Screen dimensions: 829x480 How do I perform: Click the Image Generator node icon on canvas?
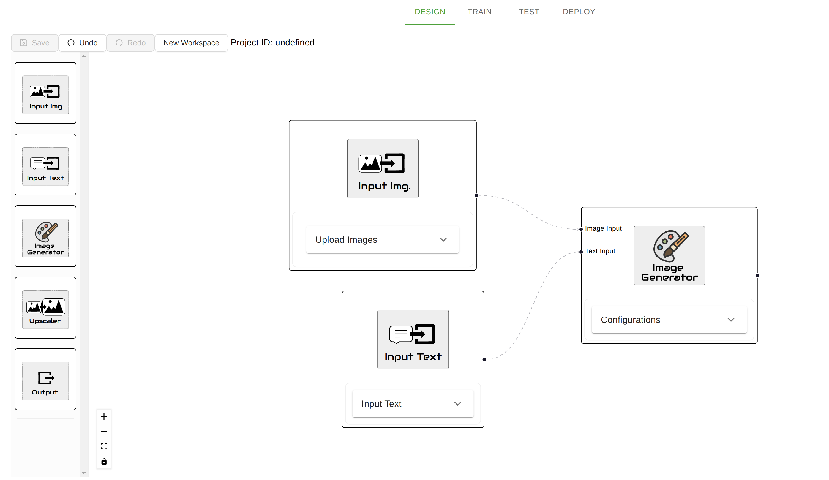point(669,255)
